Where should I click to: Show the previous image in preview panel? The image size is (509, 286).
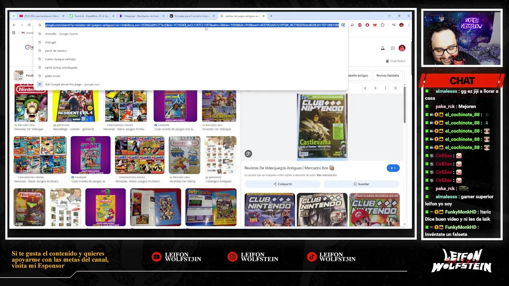(365, 88)
